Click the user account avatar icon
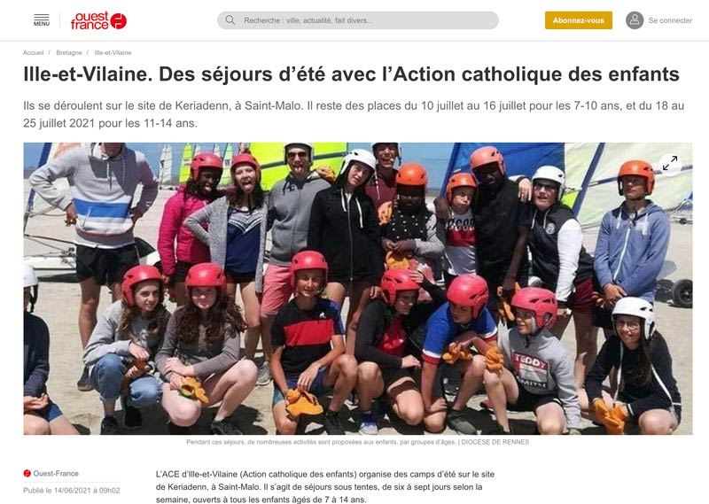Screen dimensions: 709x504 (x=635, y=20)
